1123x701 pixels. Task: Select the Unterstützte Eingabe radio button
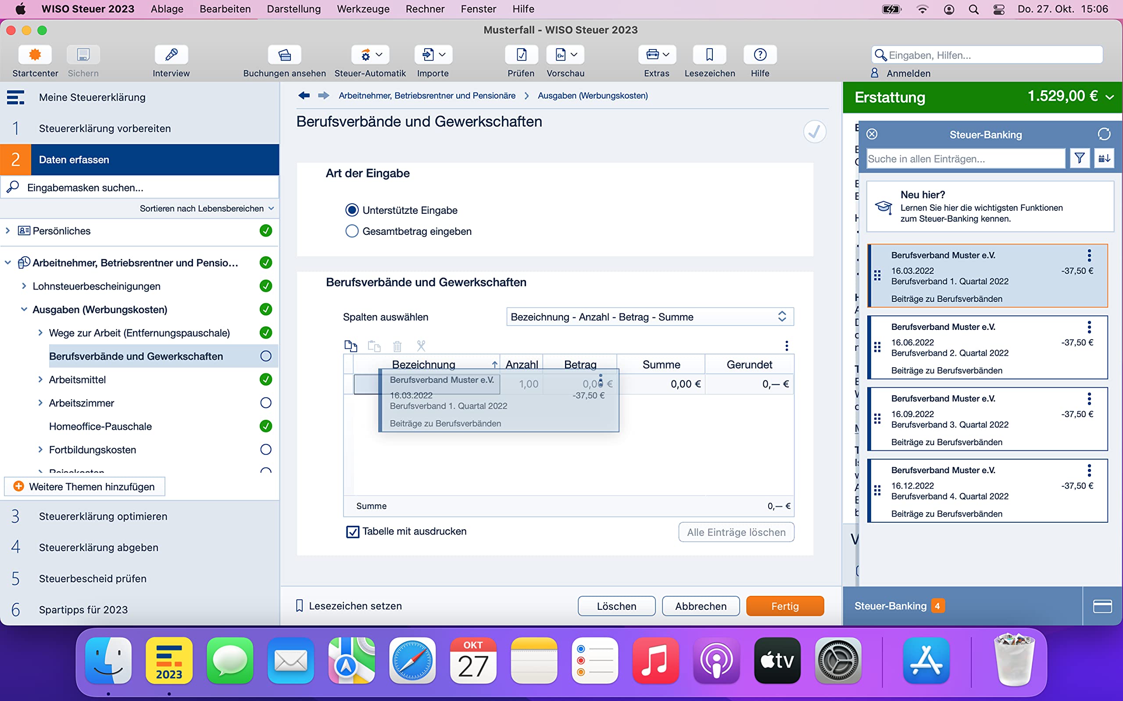352,210
